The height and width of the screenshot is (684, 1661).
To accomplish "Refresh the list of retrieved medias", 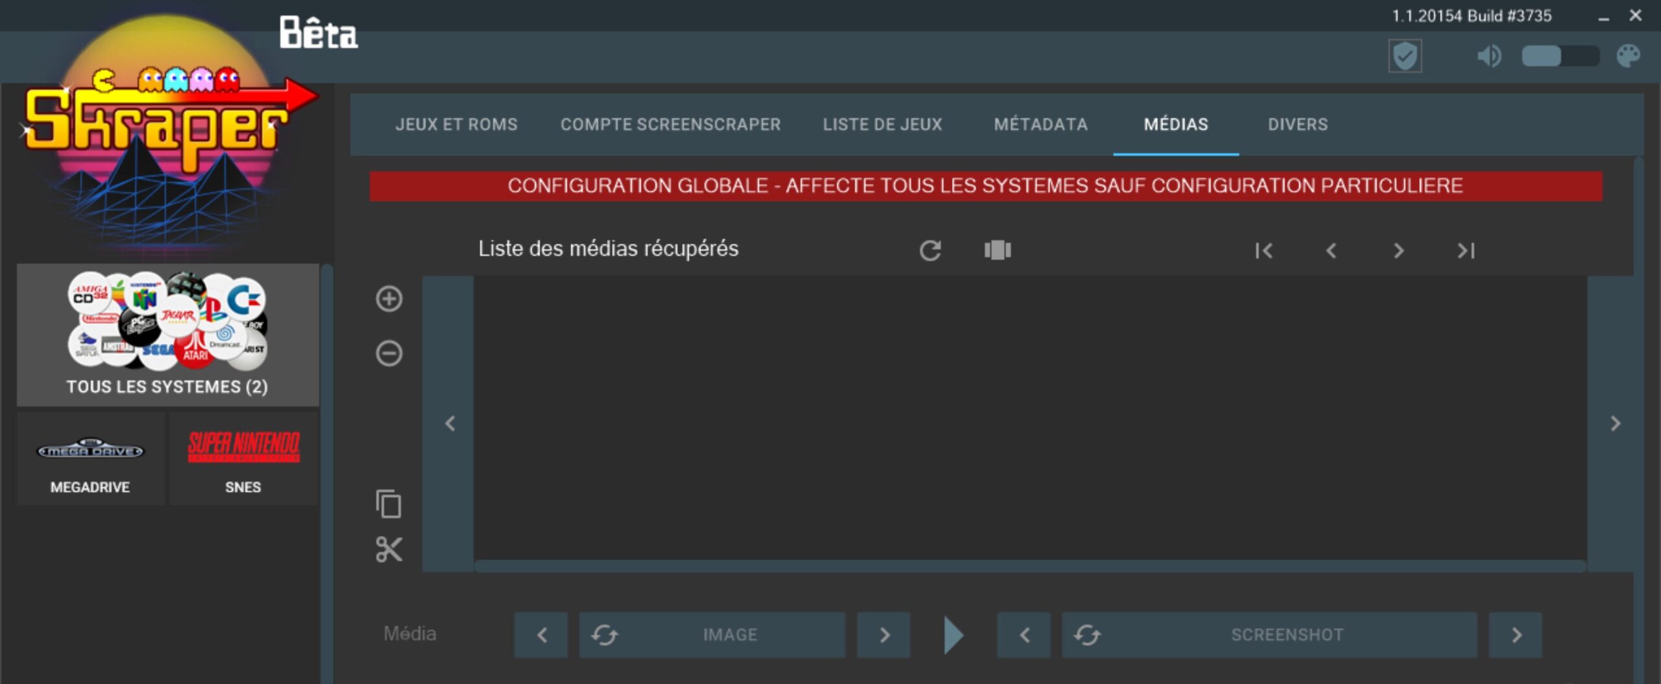I will click(930, 250).
